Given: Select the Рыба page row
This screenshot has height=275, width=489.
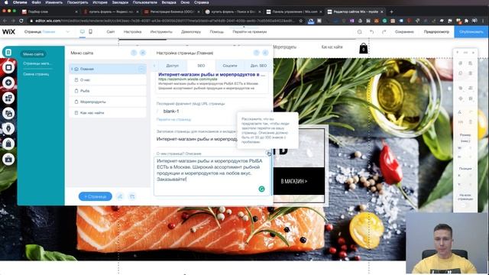Looking at the screenshot, I should 108,91.
